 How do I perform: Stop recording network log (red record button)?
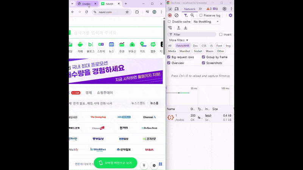coord(170,15)
